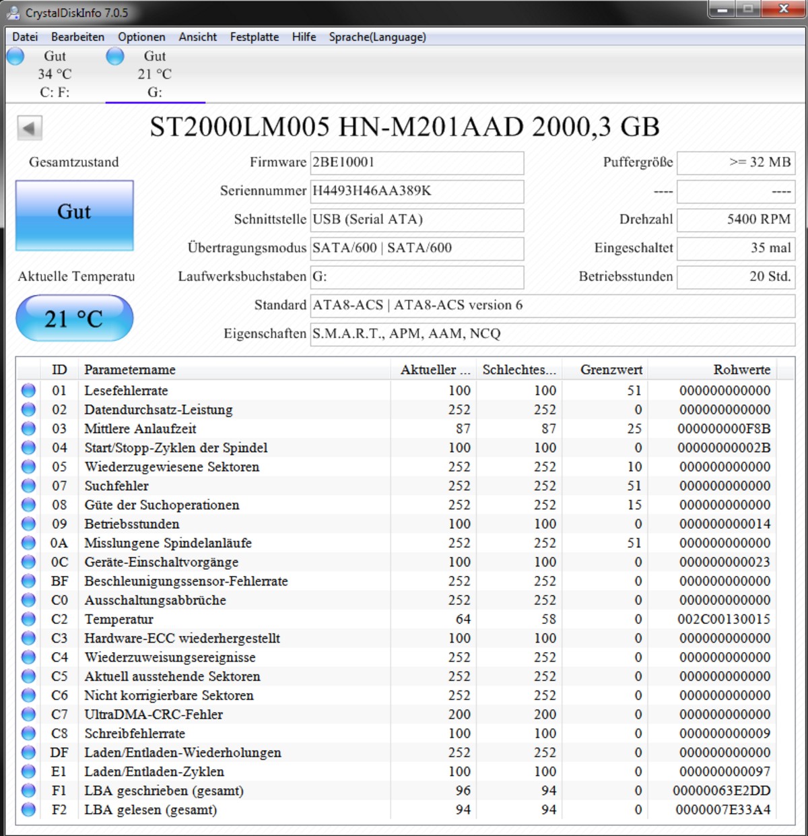
Task: Click status orb of Lesefehlerrate row
Action: click(28, 390)
